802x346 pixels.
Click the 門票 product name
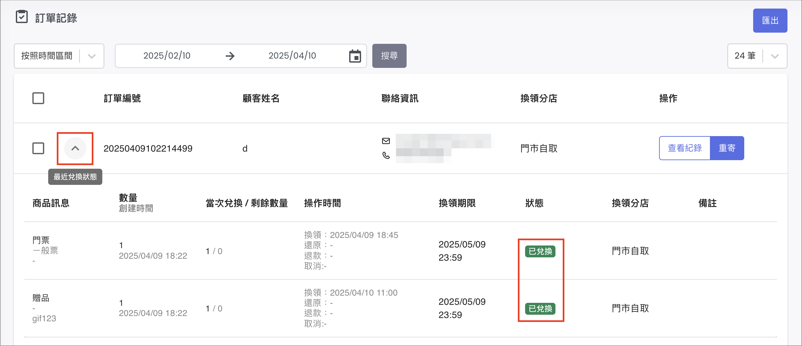coord(41,240)
